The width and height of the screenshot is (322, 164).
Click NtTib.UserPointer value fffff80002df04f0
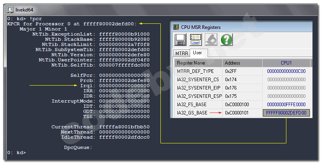tap(124, 60)
